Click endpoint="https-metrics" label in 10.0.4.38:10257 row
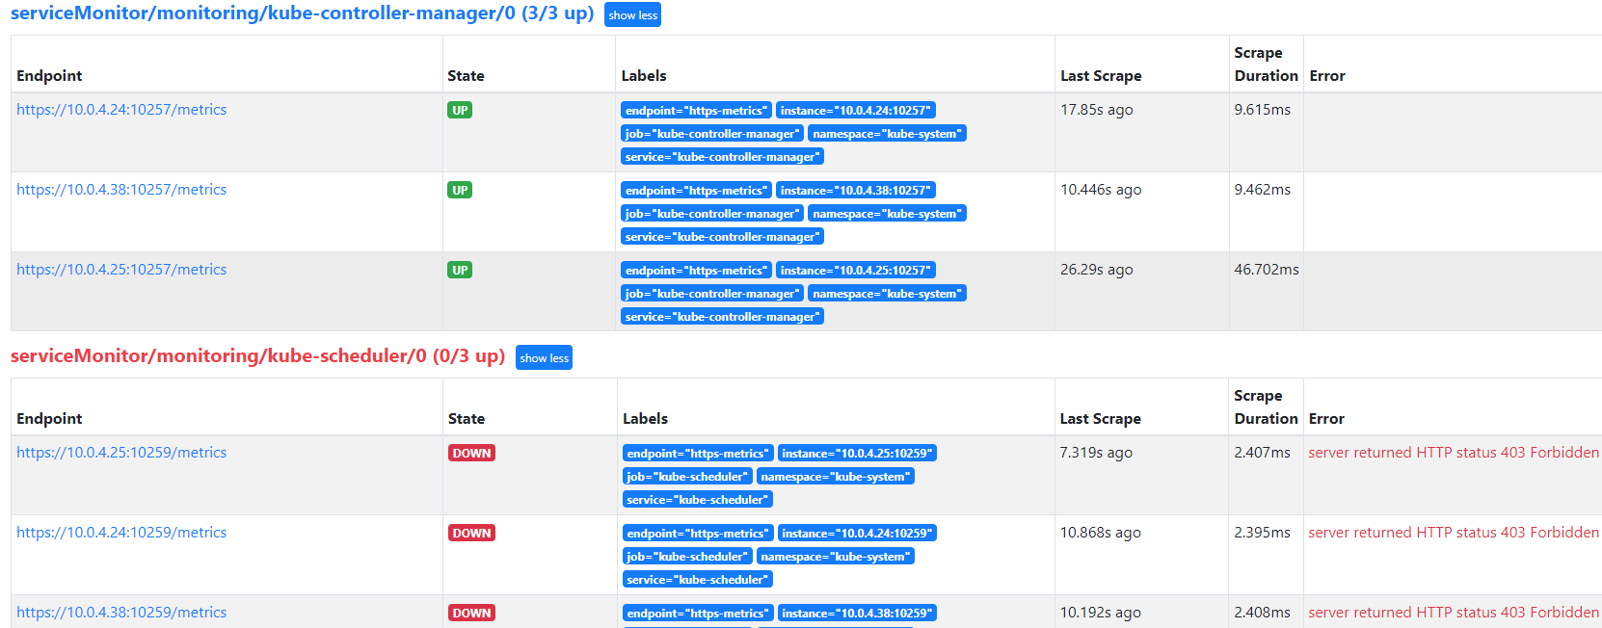The image size is (1602, 628). tap(697, 191)
